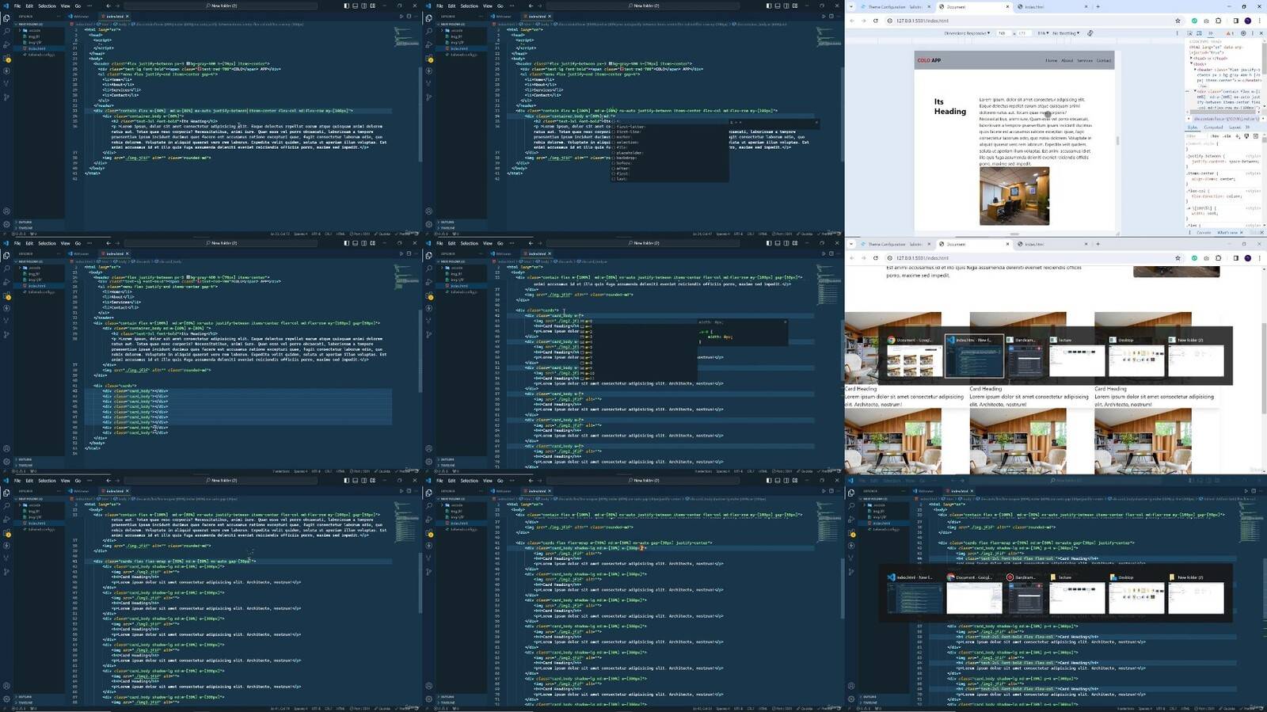Image resolution: width=1267 pixels, height=712 pixels.
Task: Select the inspect element picker in DevTools
Action: click(x=1190, y=33)
